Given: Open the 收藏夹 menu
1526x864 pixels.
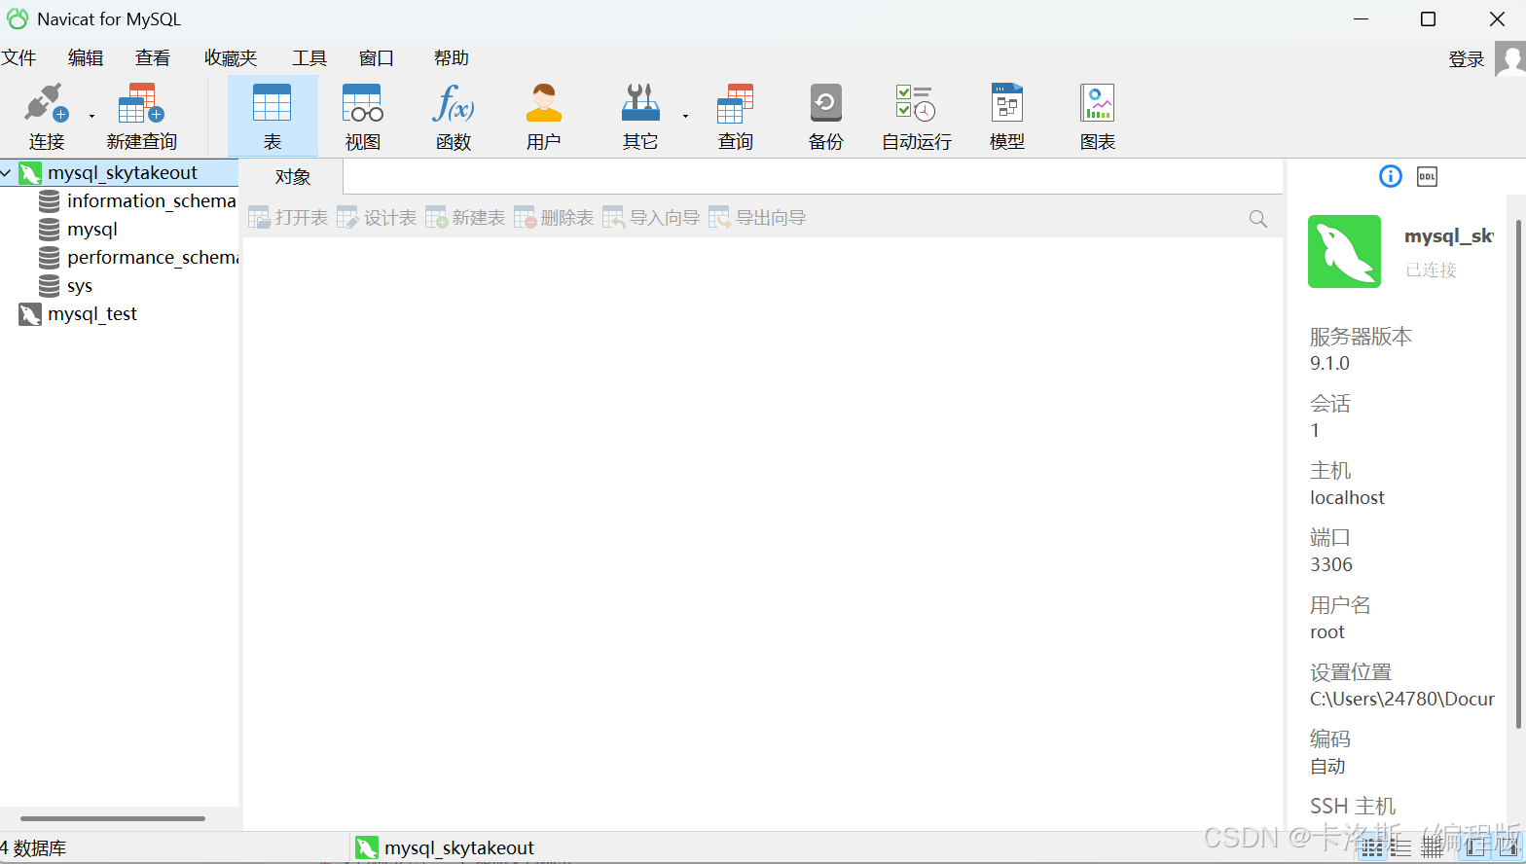Looking at the screenshot, I should [231, 58].
